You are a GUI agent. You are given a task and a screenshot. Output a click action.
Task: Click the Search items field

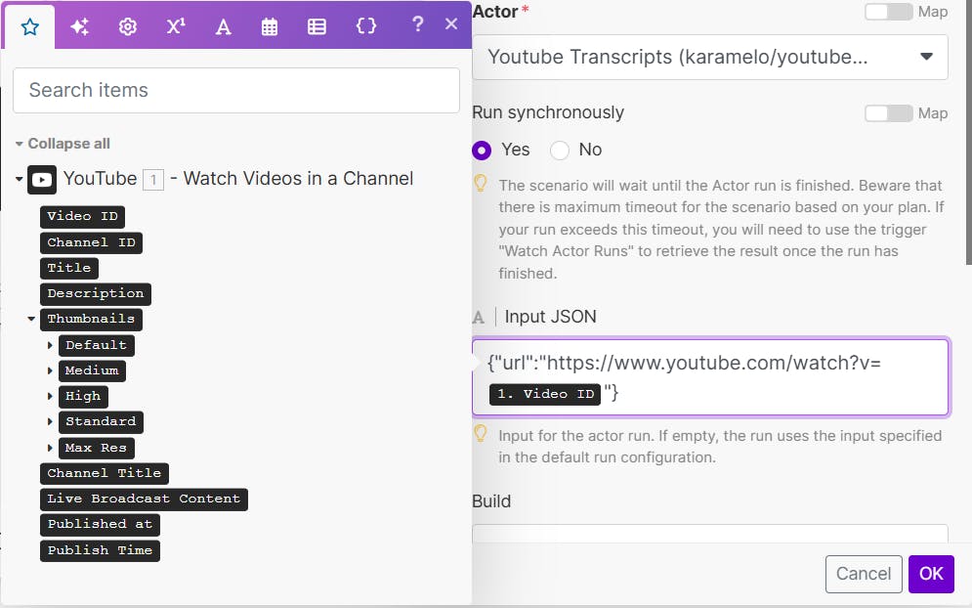[236, 91]
